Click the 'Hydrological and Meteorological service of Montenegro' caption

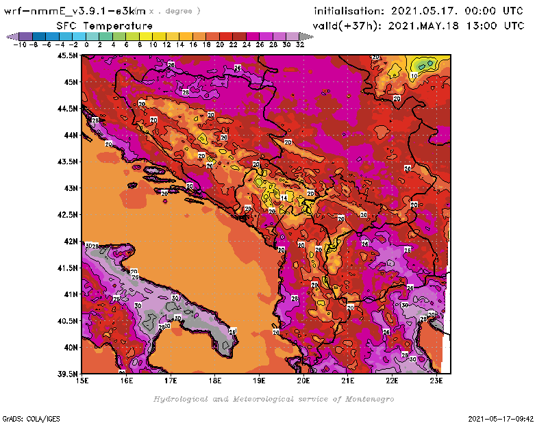(273, 399)
